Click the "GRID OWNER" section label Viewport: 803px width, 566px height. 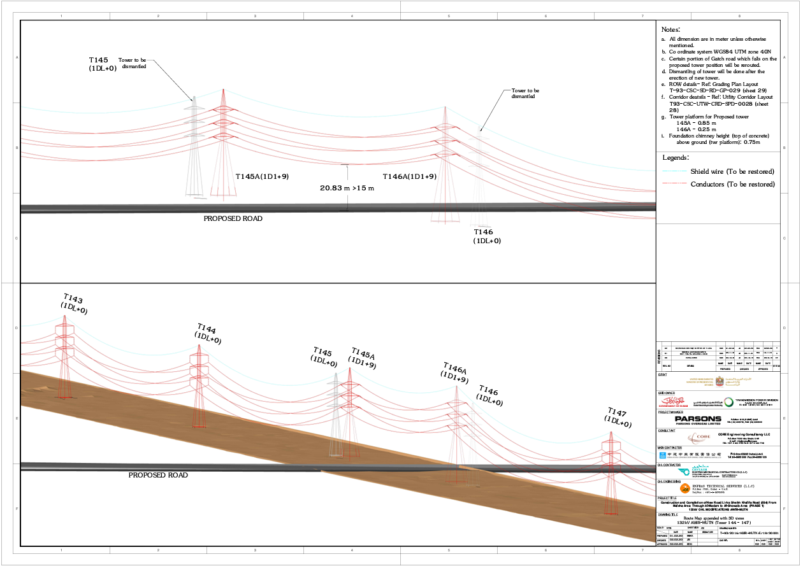pyautogui.click(x=666, y=393)
